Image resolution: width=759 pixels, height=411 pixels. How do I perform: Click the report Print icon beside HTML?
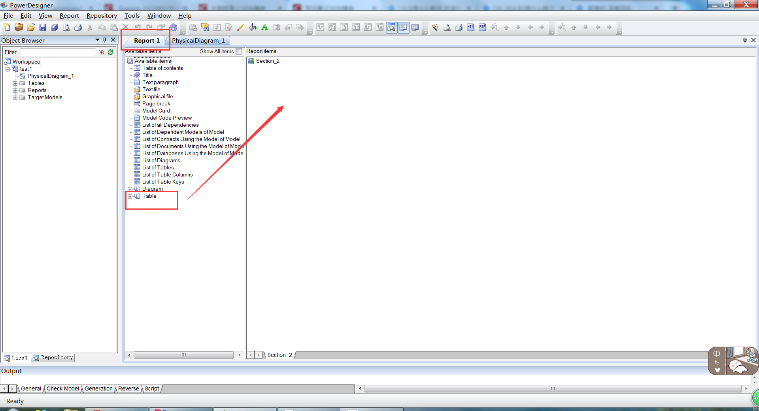tap(459, 27)
